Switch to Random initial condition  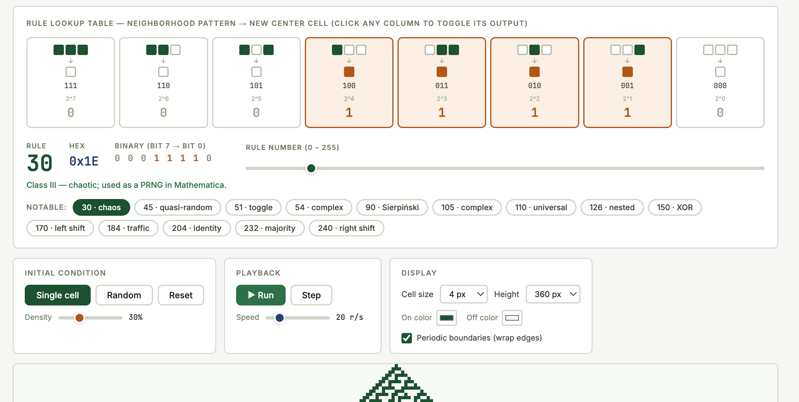tap(124, 295)
